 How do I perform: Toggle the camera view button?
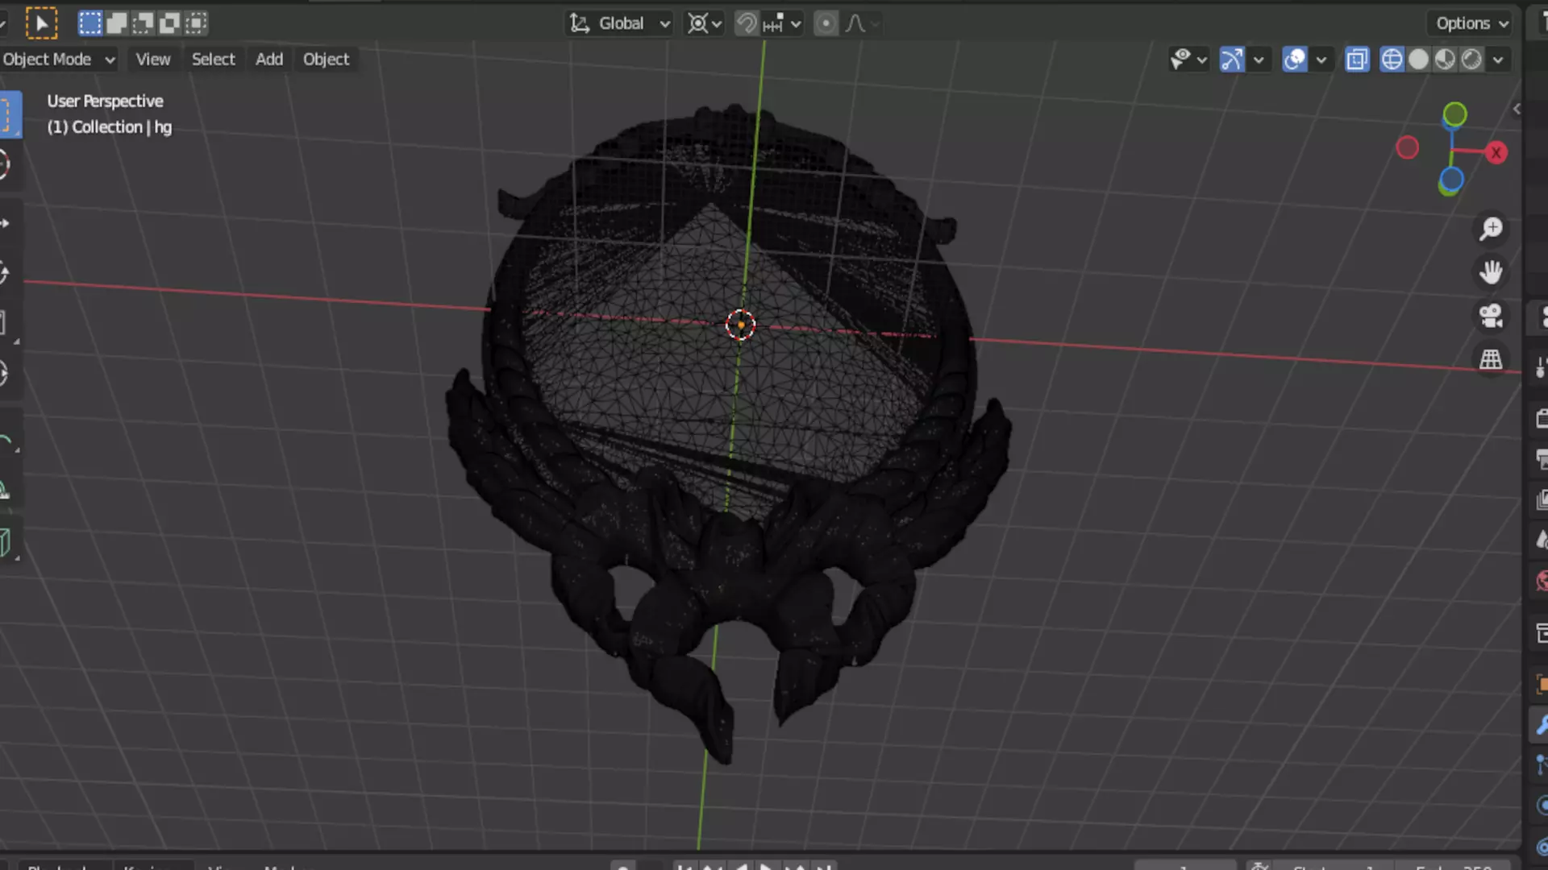click(1491, 316)
